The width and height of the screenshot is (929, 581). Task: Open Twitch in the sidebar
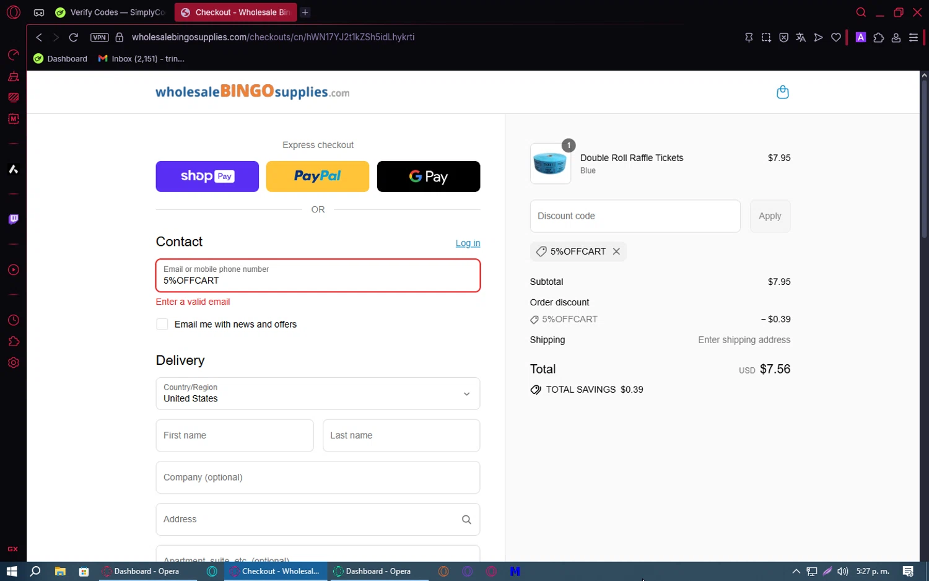[x=13, y=219]
